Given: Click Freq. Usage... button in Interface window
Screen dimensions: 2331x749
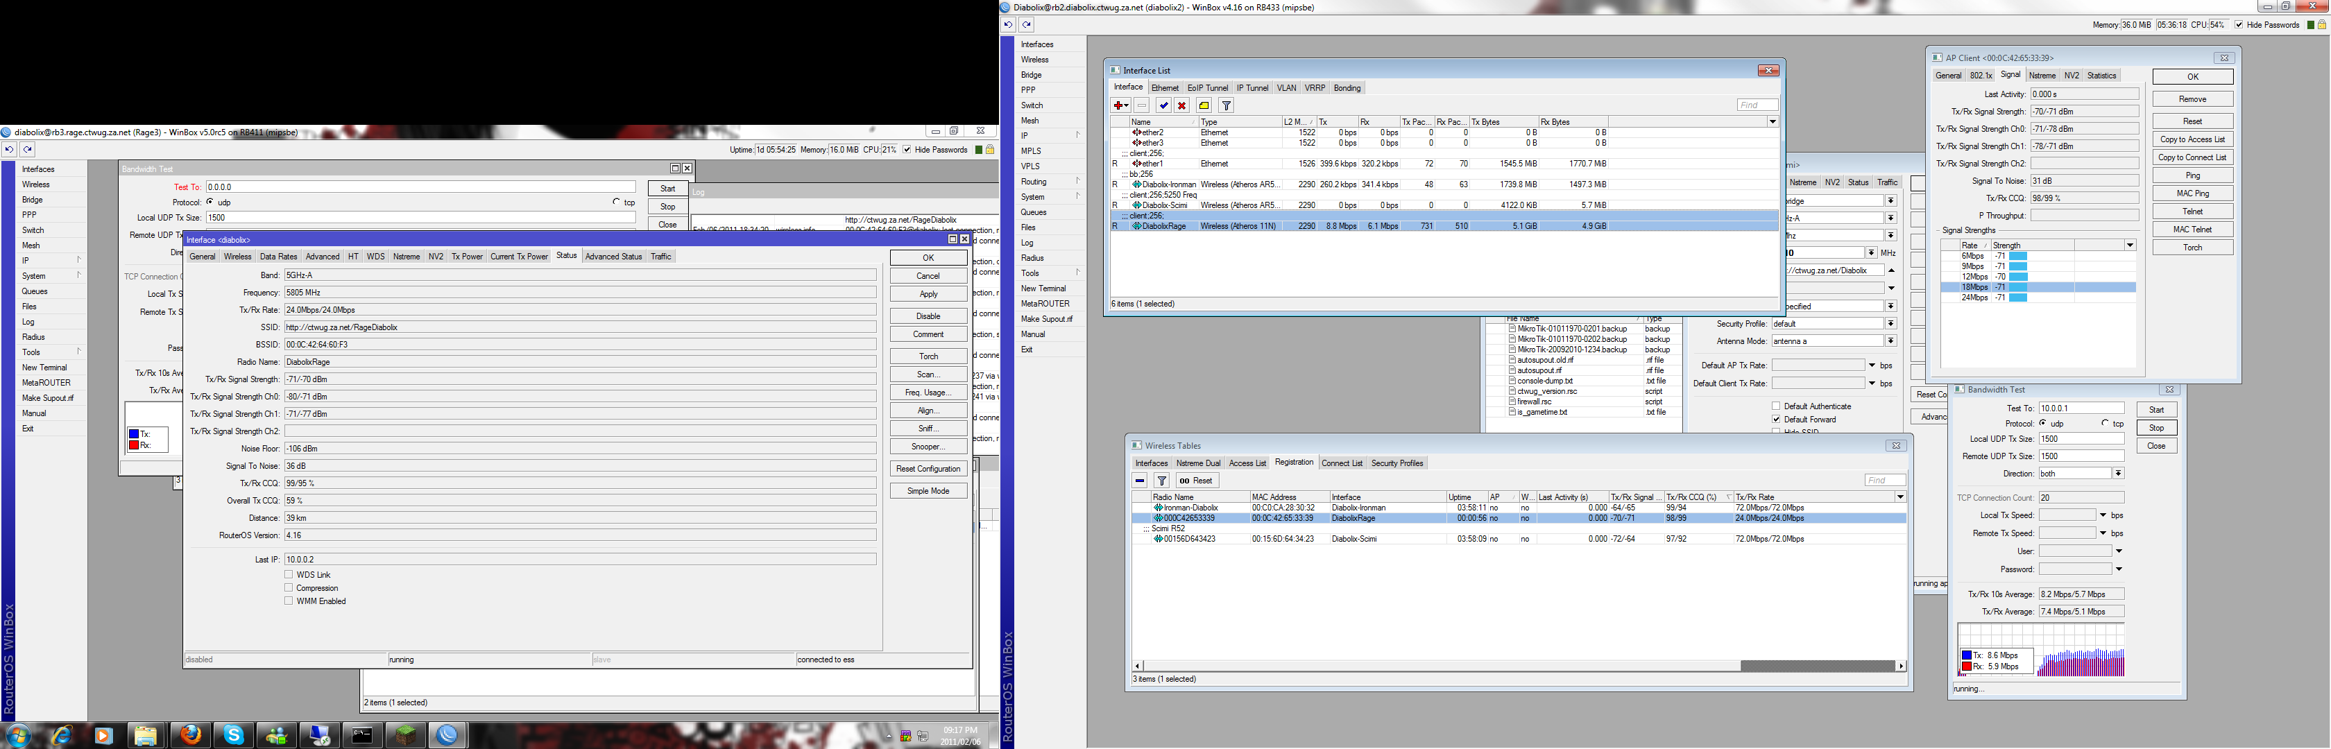Looking at the screenshot, I should click(928, 393).
